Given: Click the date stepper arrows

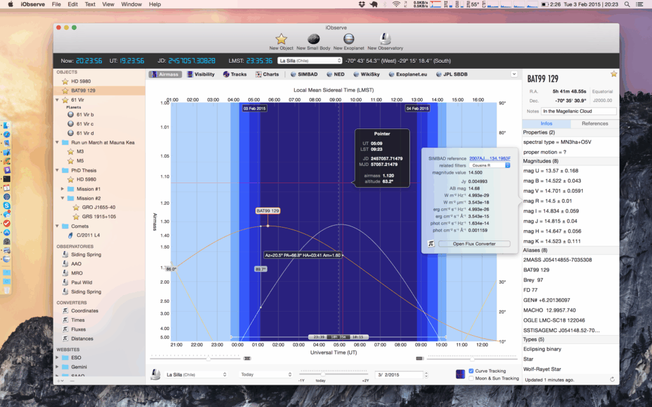Looking at the screenshot, I should coord(426,375).
